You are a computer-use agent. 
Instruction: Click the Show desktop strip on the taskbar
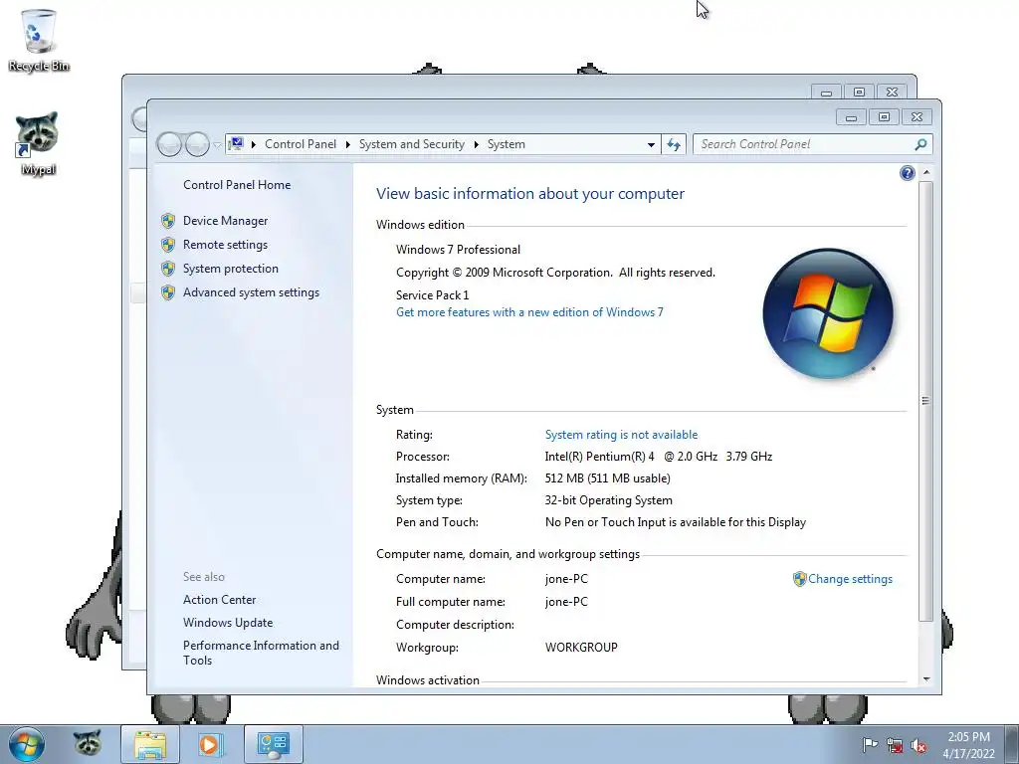click(1012, 744)
